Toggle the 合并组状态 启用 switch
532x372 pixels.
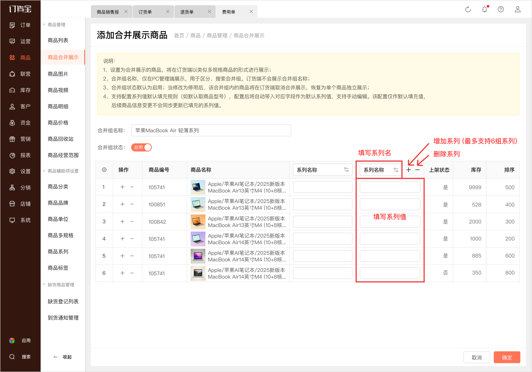point(142,147)
